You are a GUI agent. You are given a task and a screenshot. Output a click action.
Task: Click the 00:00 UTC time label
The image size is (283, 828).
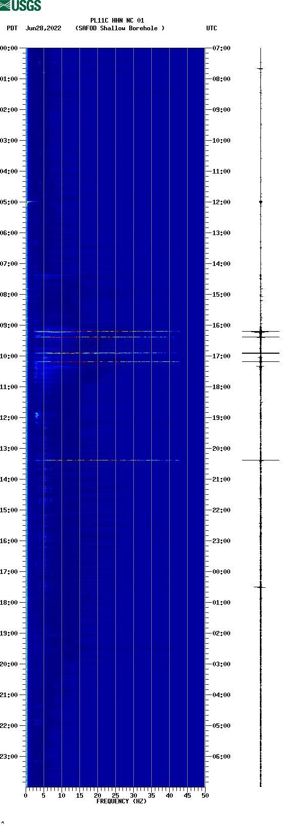click(221, 572)
